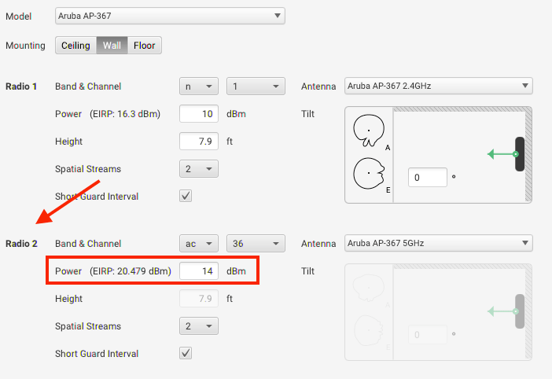Click Radio 1 tilt angle input field

coord(427,178)
